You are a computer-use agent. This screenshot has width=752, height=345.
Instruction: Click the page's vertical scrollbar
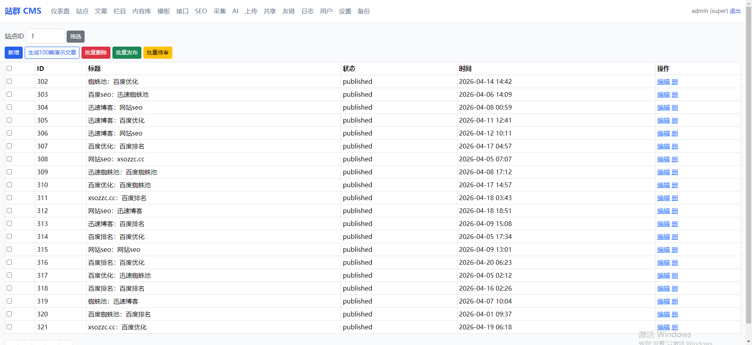tap(748, 157)
